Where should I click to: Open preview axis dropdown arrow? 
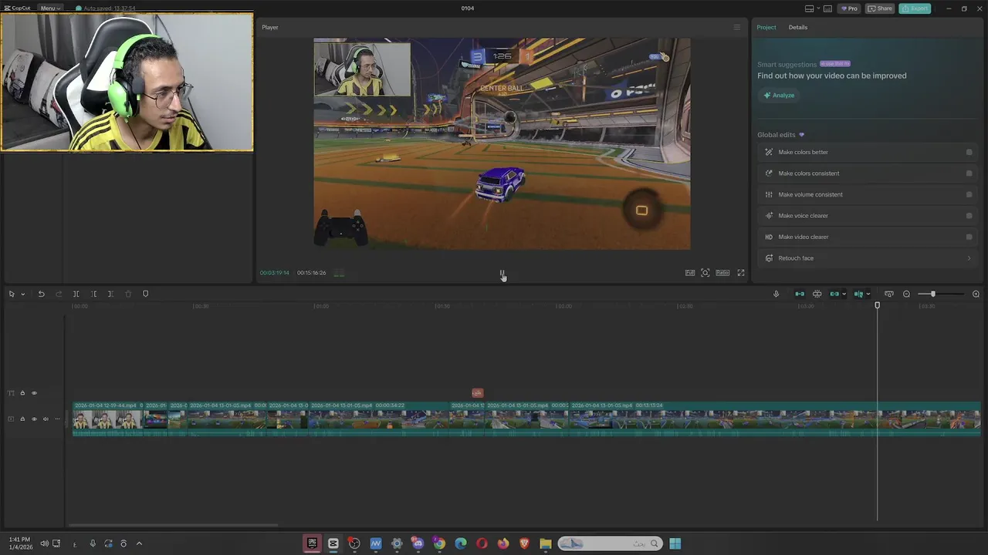[868, 294]
